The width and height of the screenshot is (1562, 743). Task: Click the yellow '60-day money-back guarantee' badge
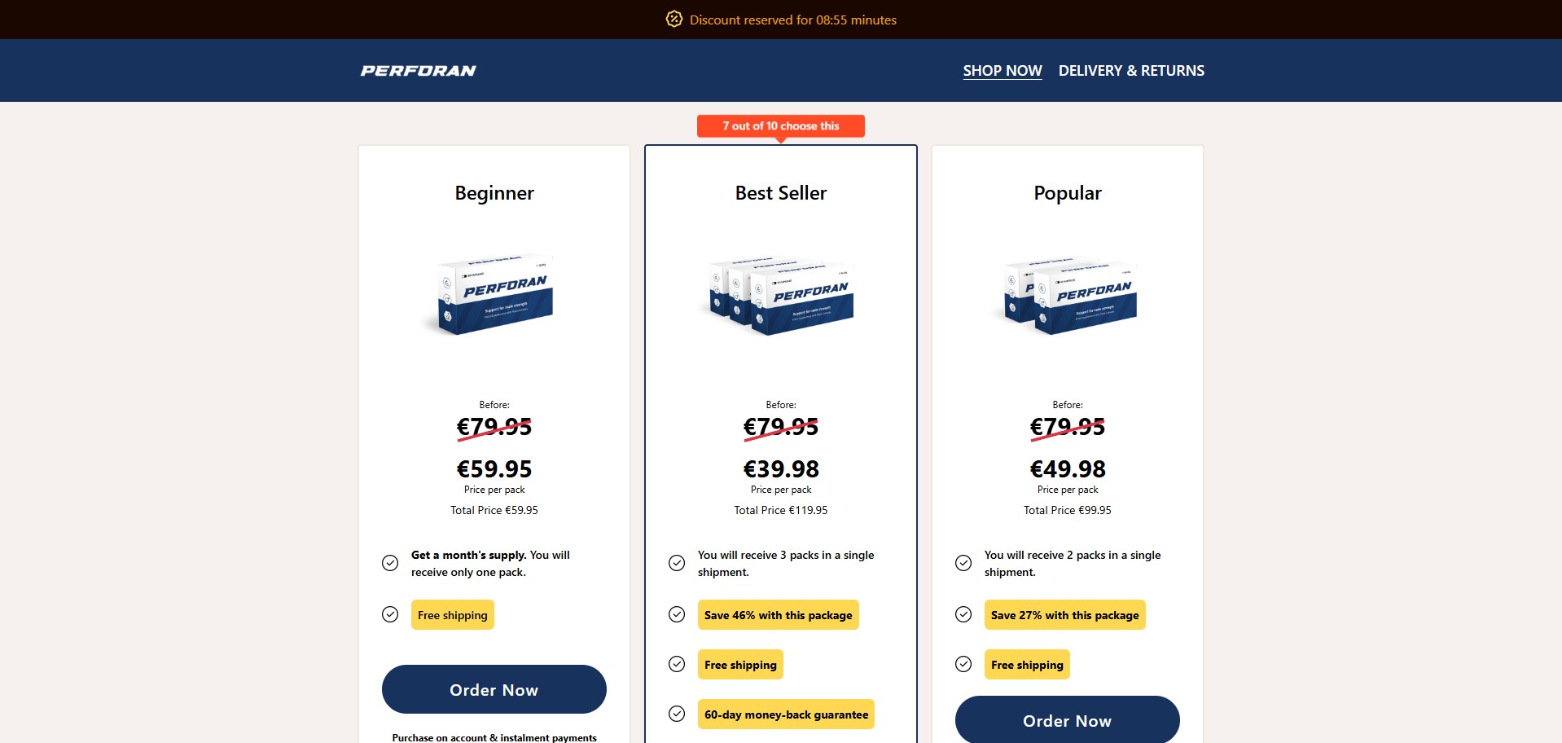tap(786, 714)
